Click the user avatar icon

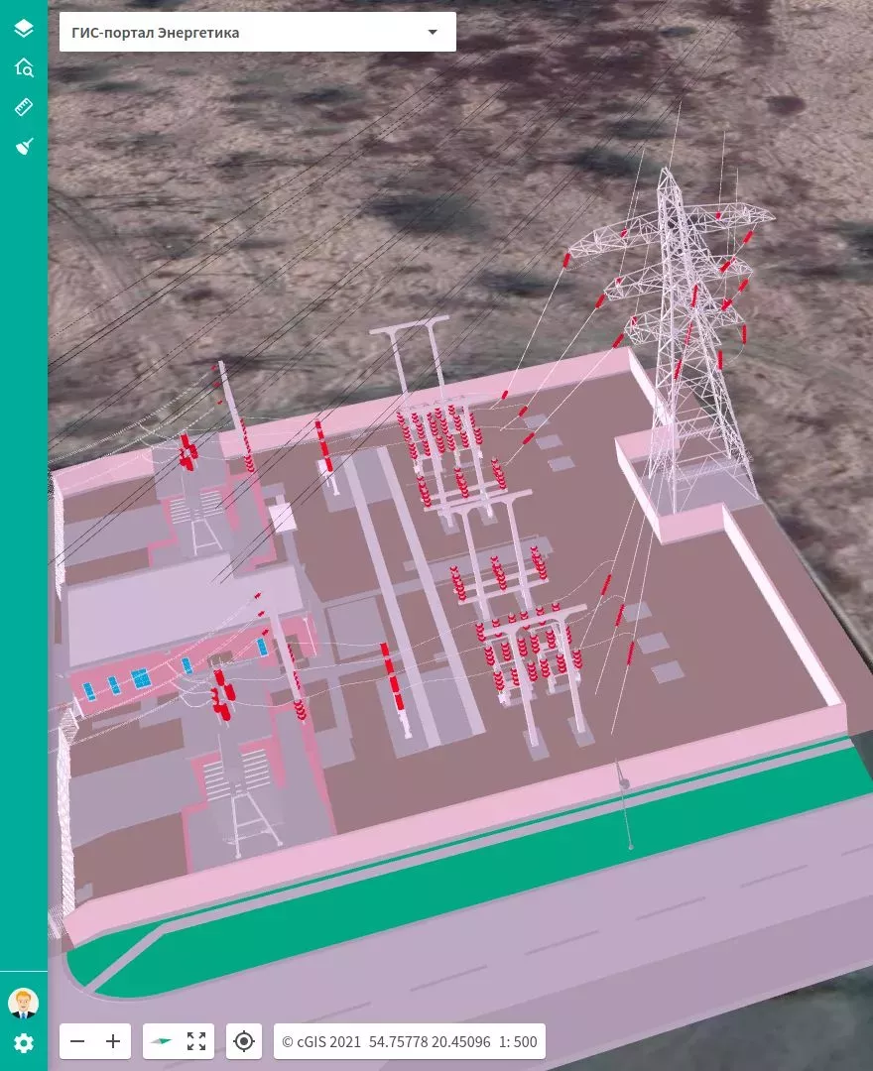[x=23, y=1003]
